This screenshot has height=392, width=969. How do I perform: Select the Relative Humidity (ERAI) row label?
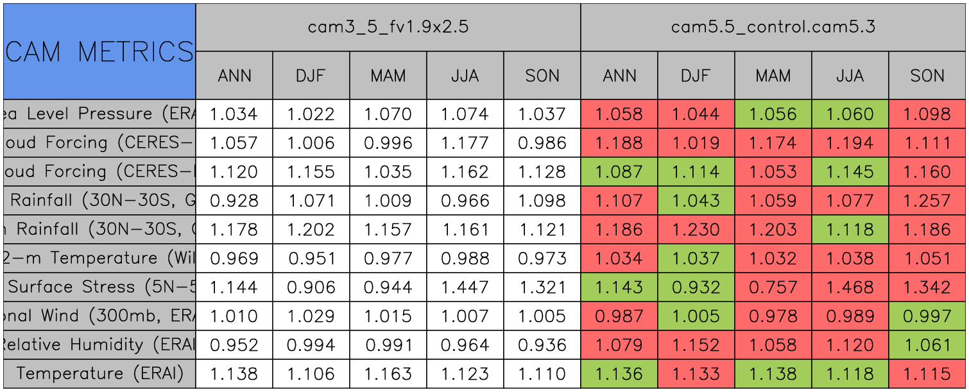click(x=99, y=345)
